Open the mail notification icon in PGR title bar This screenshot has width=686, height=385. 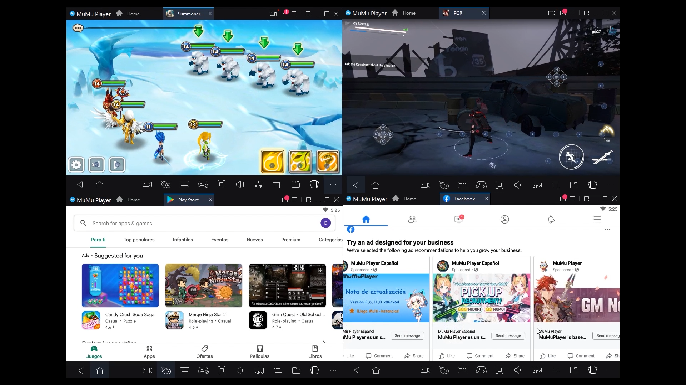point(563,13)
